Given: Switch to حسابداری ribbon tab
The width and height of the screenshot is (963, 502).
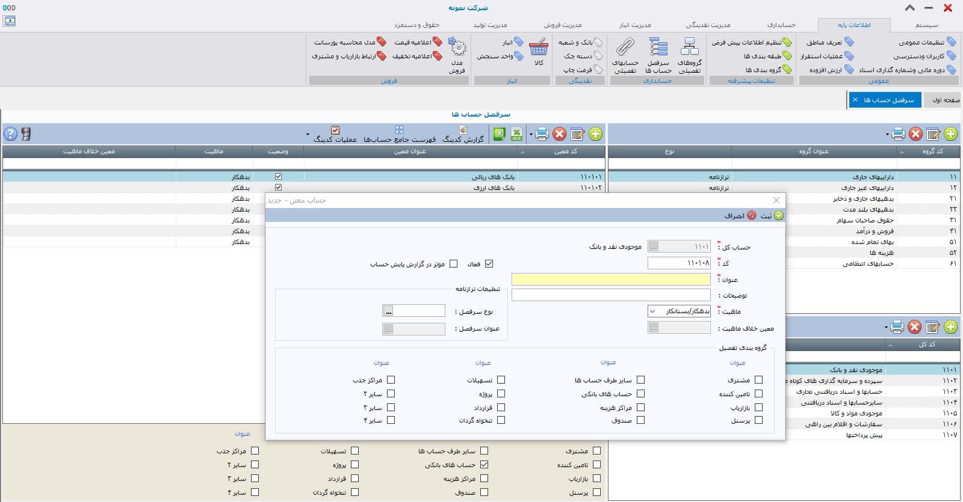Looking at the screenshot, I should coord(781,25).
